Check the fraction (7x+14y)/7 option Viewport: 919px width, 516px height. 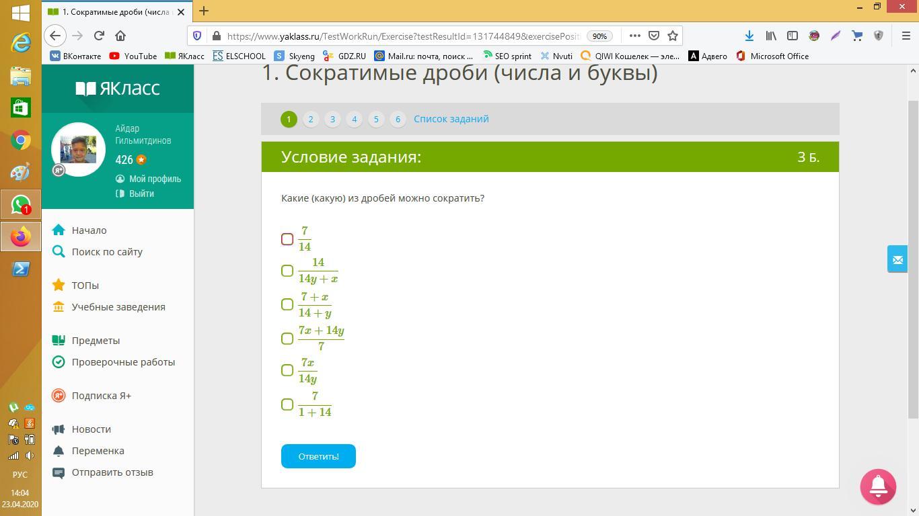coord(287,339)
